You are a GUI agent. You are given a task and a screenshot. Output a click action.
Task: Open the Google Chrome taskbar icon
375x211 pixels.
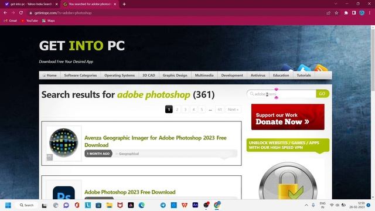pos(217,205)
